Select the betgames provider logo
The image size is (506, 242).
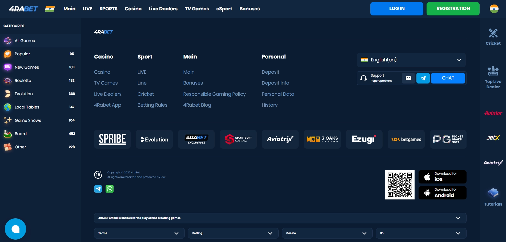click(x=406, y=139)
